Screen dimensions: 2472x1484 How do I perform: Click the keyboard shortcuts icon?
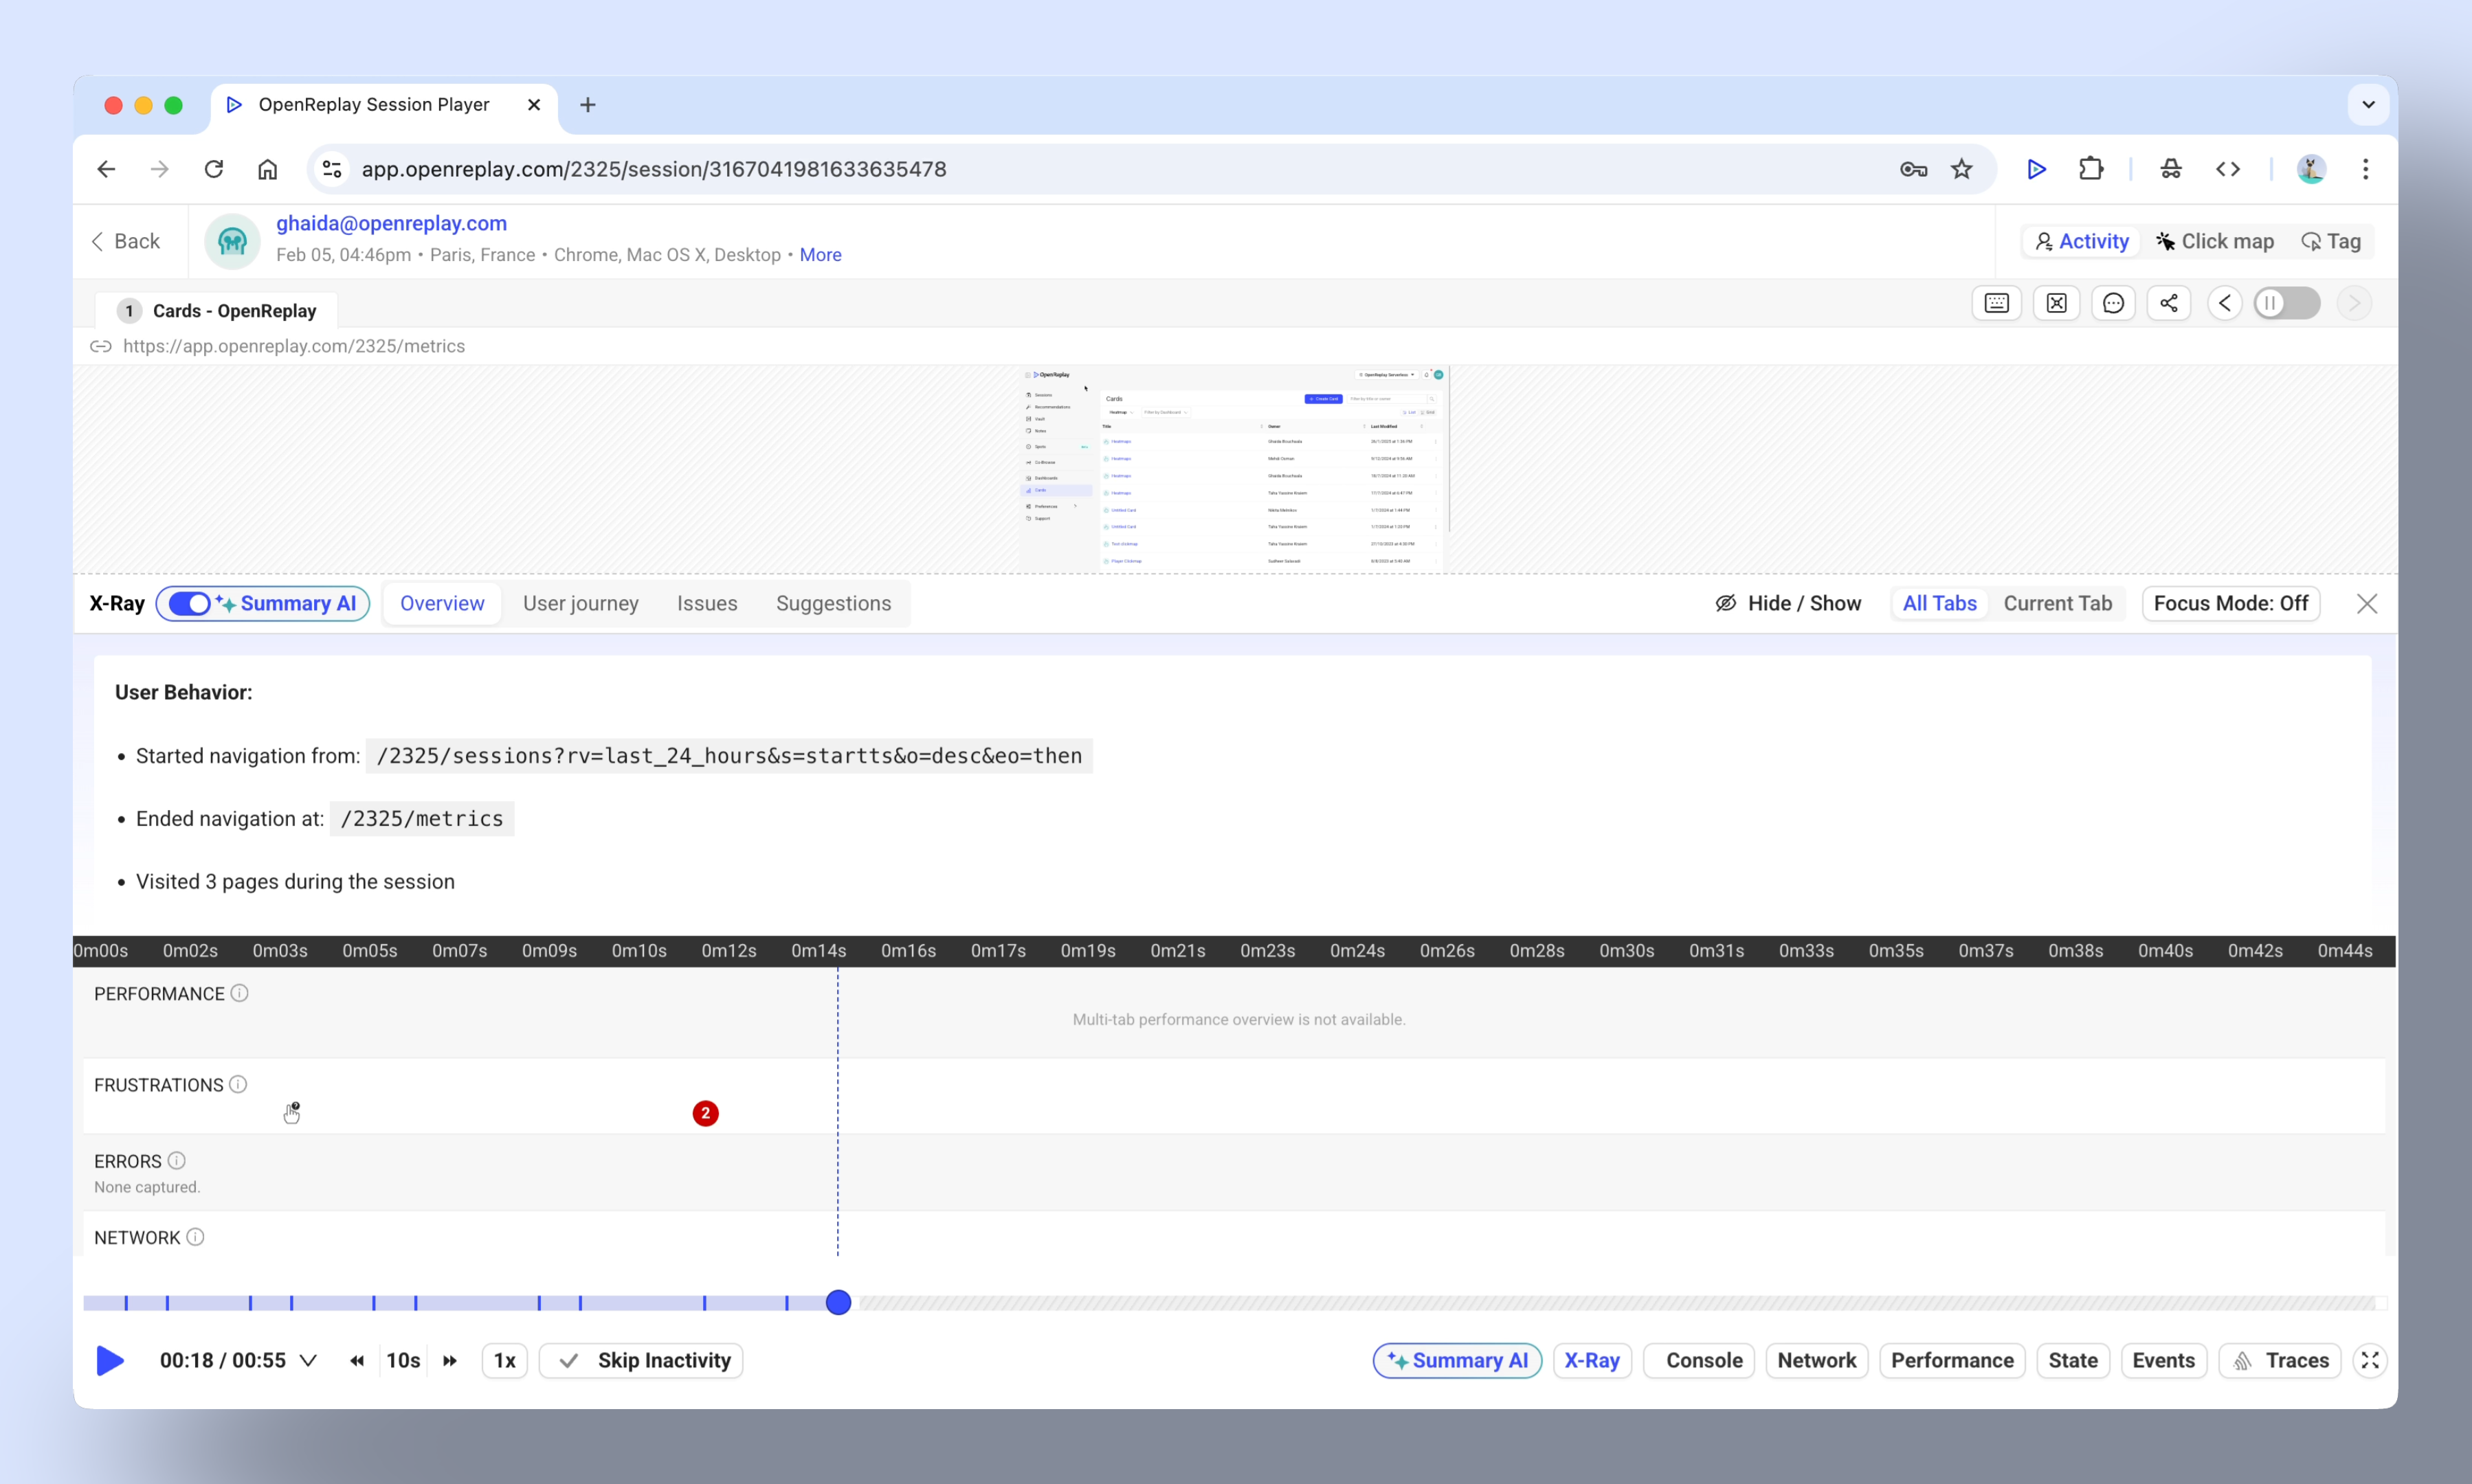tap(1996, 303)
